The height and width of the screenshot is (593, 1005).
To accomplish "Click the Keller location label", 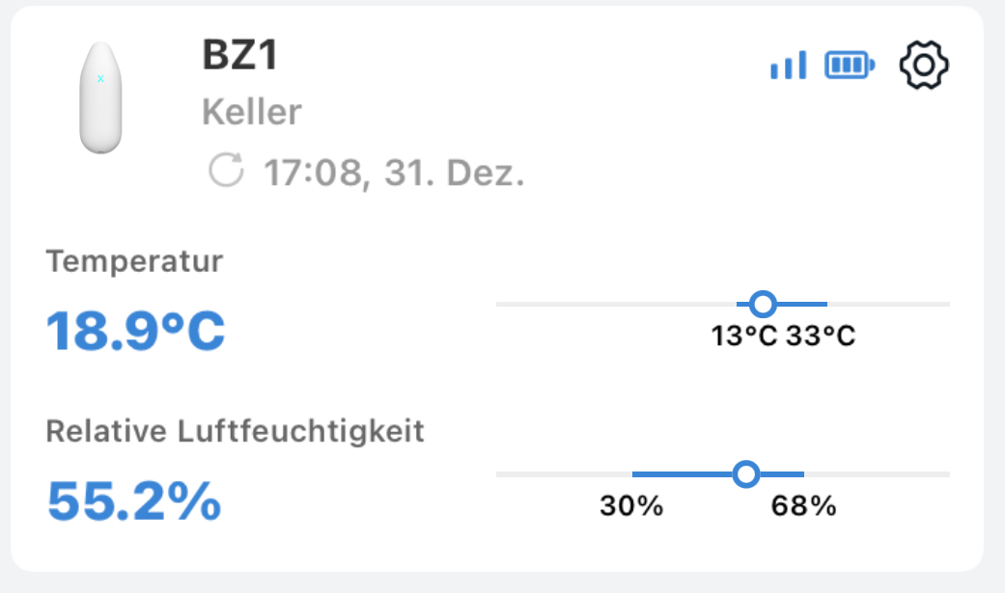I will point(252,113).
